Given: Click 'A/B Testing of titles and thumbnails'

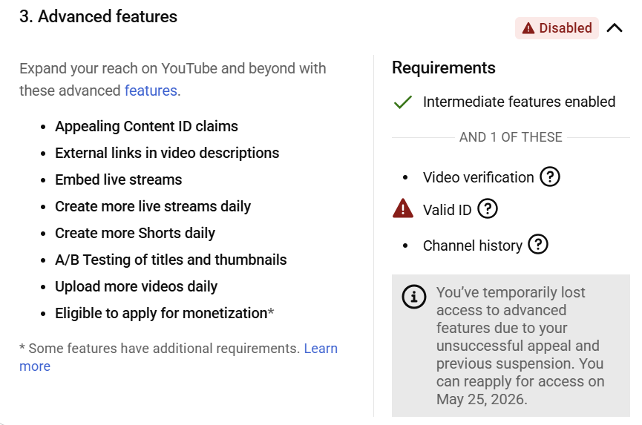Looking at the screenshot, I should (x=171, y=260).
